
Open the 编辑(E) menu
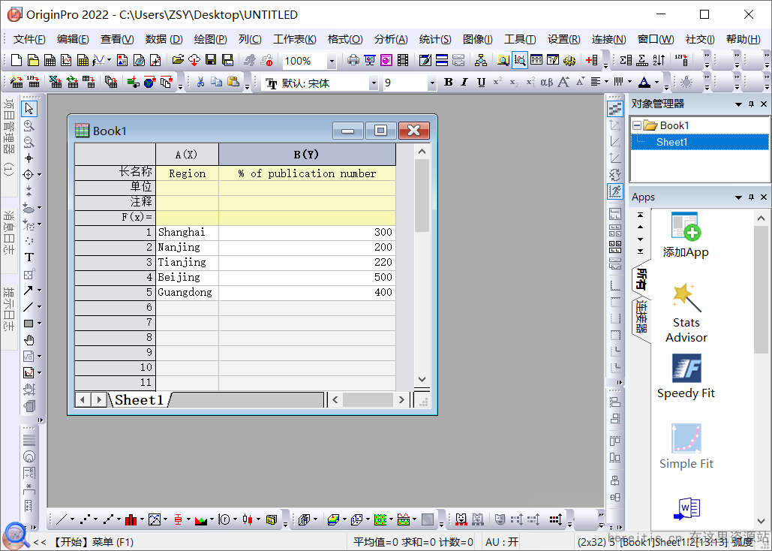click(x=73, y=39)
